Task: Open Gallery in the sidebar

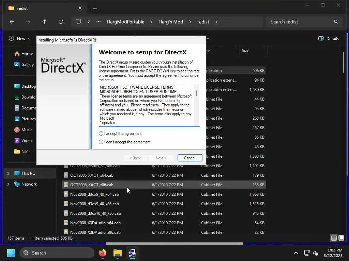Action: click(x=24, y=64)
